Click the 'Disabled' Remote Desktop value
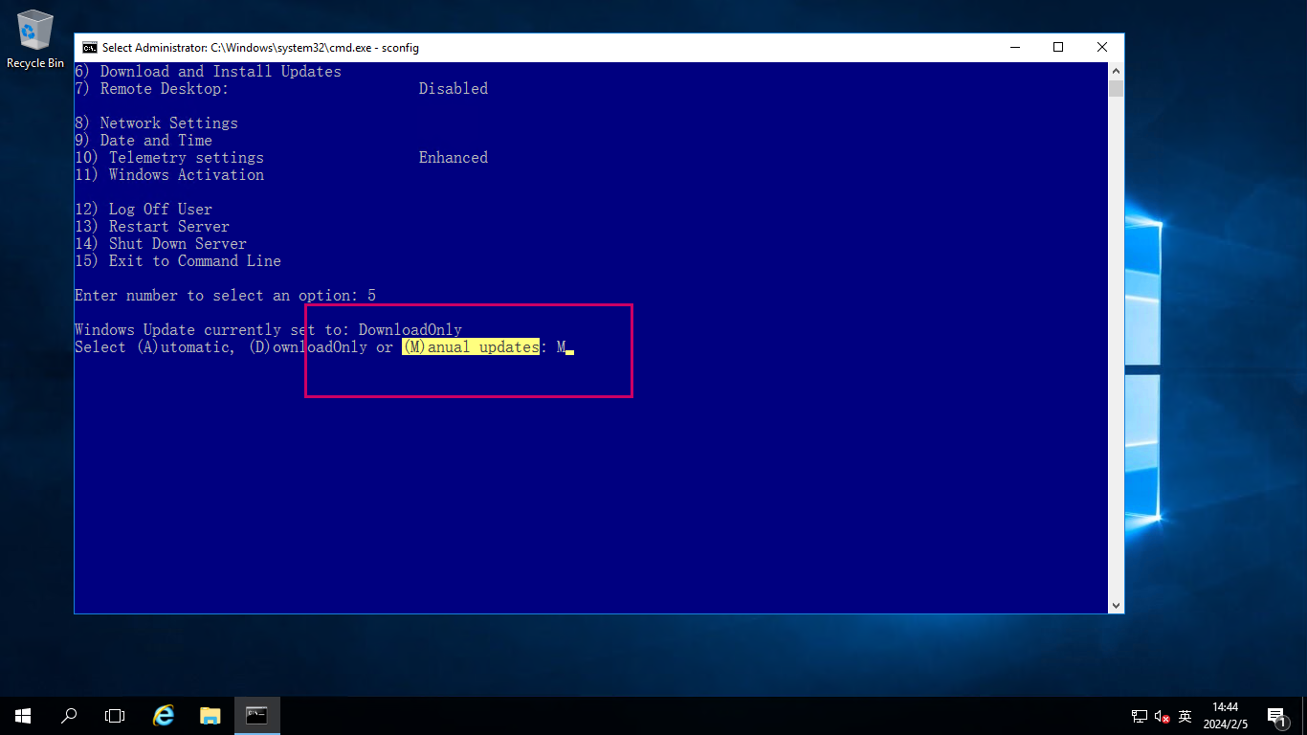1307x735 pixels. [x=454, y=89]
